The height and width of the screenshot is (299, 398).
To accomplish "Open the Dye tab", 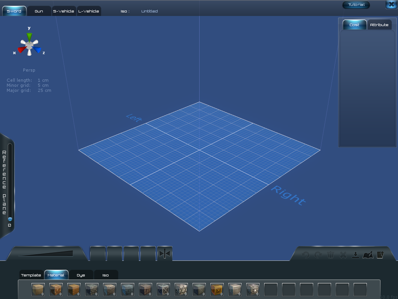I will (81, 275).
